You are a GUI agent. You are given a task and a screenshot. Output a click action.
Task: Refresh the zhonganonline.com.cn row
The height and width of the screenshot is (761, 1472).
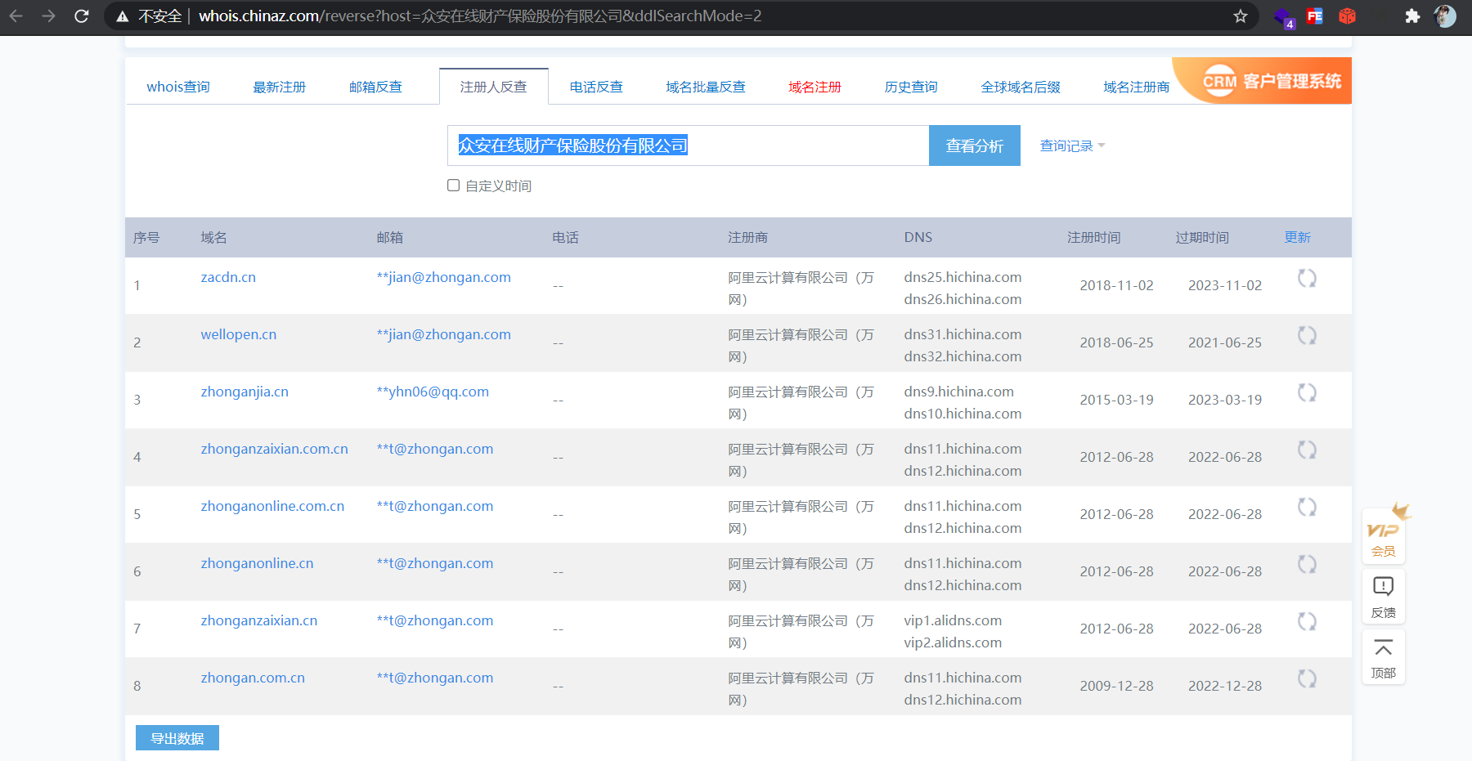pos(1307,507)
